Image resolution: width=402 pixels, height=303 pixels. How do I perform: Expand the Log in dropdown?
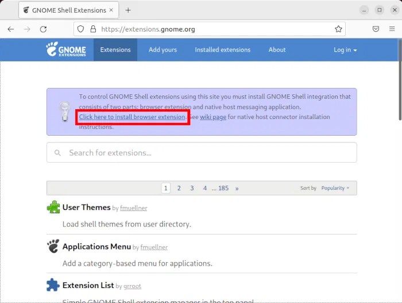tap(345, 50)
